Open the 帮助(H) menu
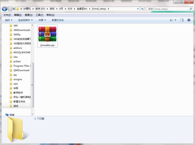The width and height of the screenshot is (195, 145). (50, 15)
